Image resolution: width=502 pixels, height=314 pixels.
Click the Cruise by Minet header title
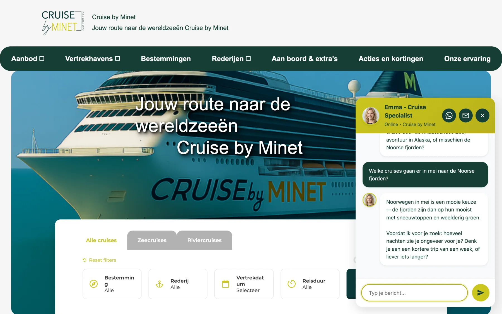coord(114,17)
